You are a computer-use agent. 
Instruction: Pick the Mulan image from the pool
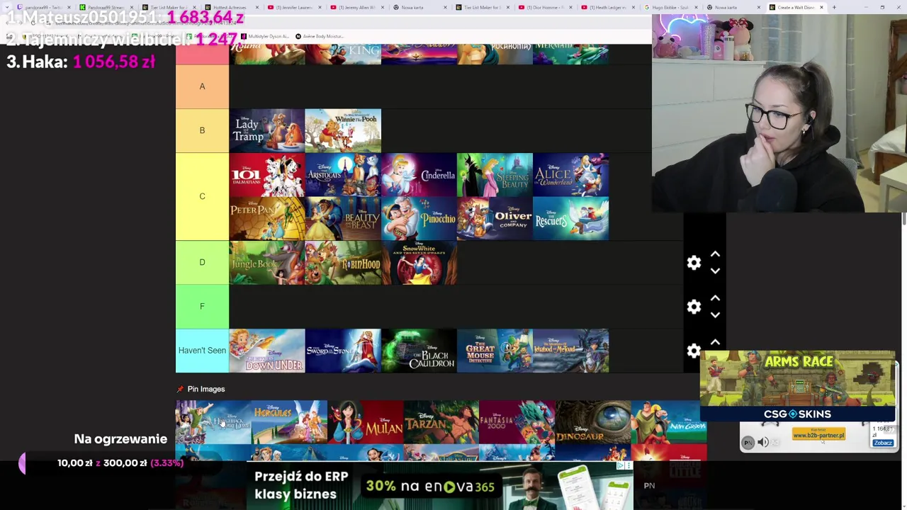point(365,422)
